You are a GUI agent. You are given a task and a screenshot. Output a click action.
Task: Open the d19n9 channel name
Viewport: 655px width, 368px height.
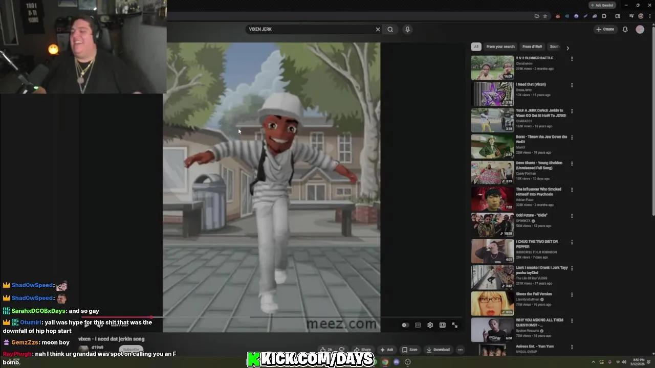click(97, 348)
